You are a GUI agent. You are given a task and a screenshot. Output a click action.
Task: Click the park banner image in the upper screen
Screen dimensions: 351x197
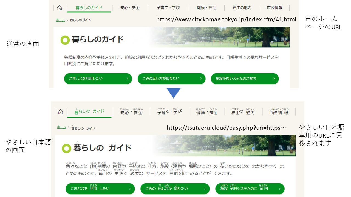[225, 37]
